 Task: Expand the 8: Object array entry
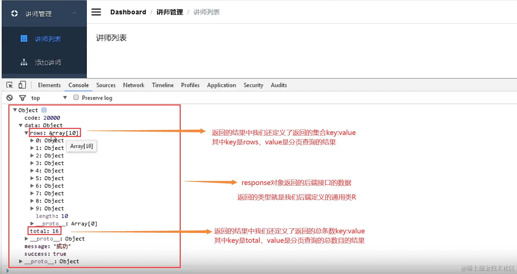click(x=32, y=201)
